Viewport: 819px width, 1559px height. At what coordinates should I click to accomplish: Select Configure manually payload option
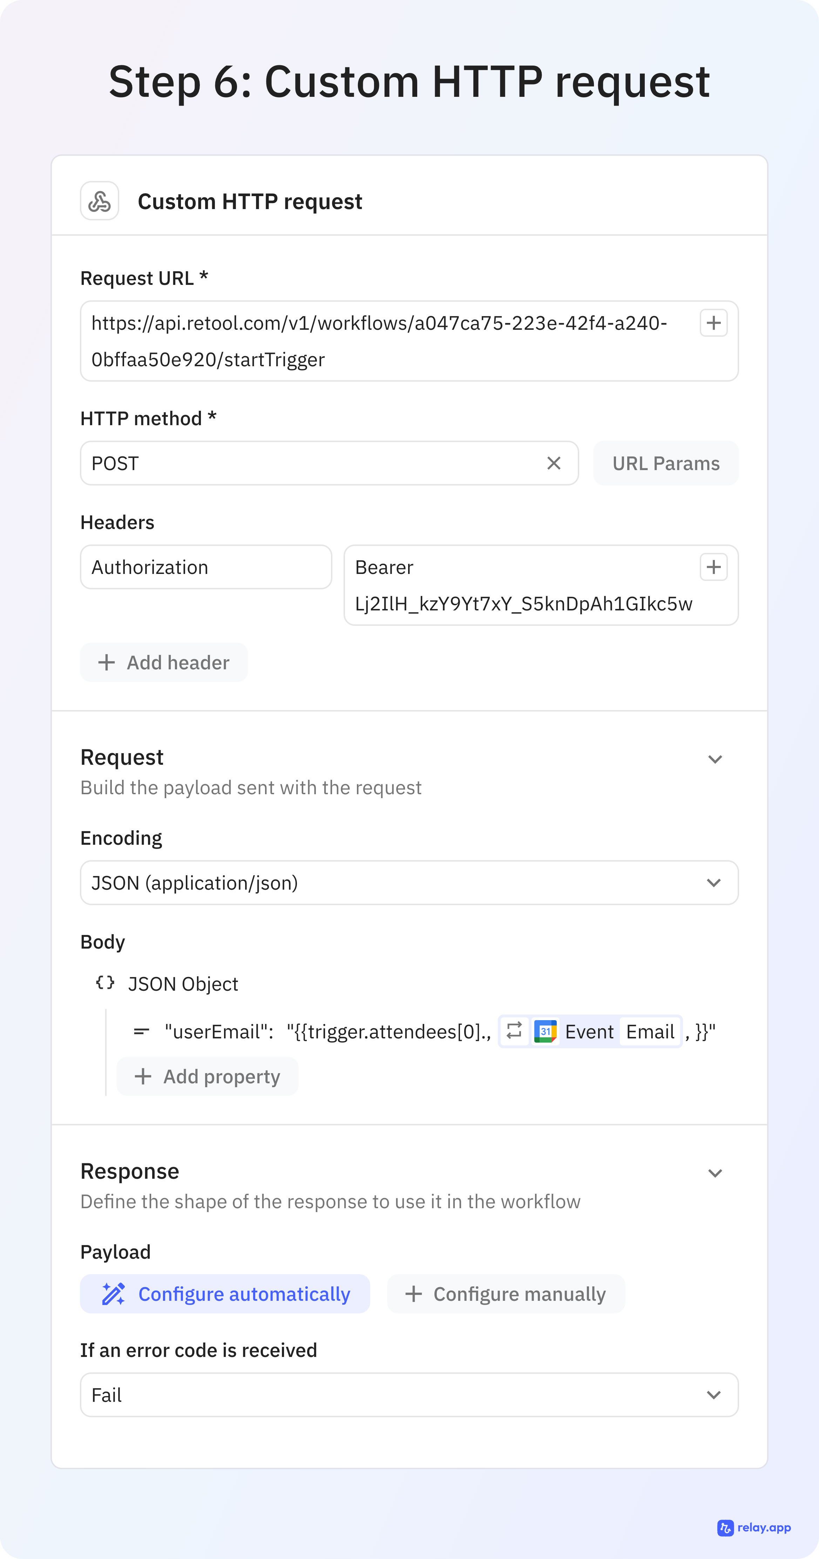point(506,1294)
